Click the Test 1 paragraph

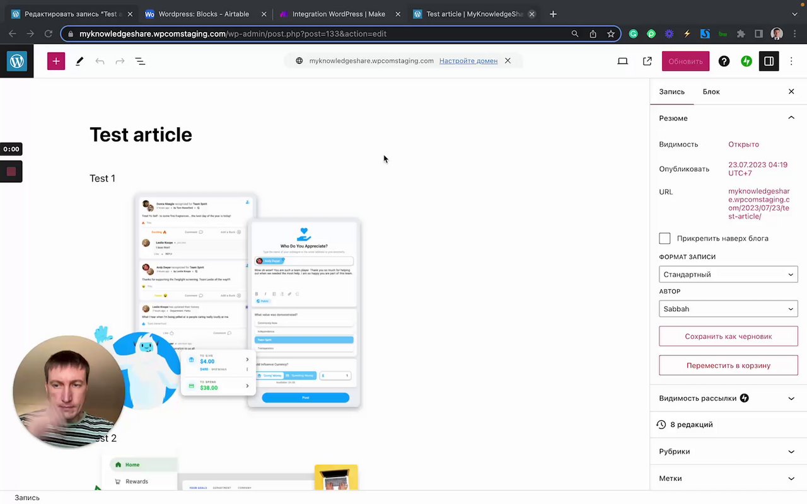click(102, 178)
